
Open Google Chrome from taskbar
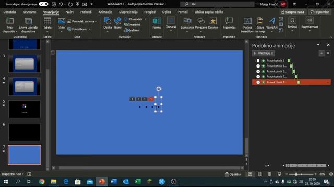[42, 181]
